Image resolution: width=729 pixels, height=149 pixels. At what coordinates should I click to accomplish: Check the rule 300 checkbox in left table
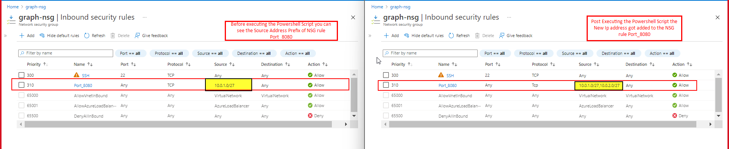(x=22, y=75)
